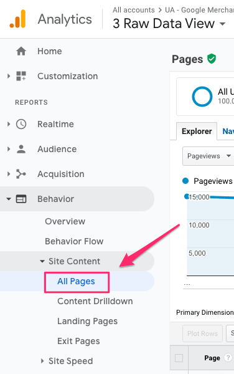The image size is (234, 374).
Task: Click the green verified shield next to Pages
Action: [x=212, y=59]
